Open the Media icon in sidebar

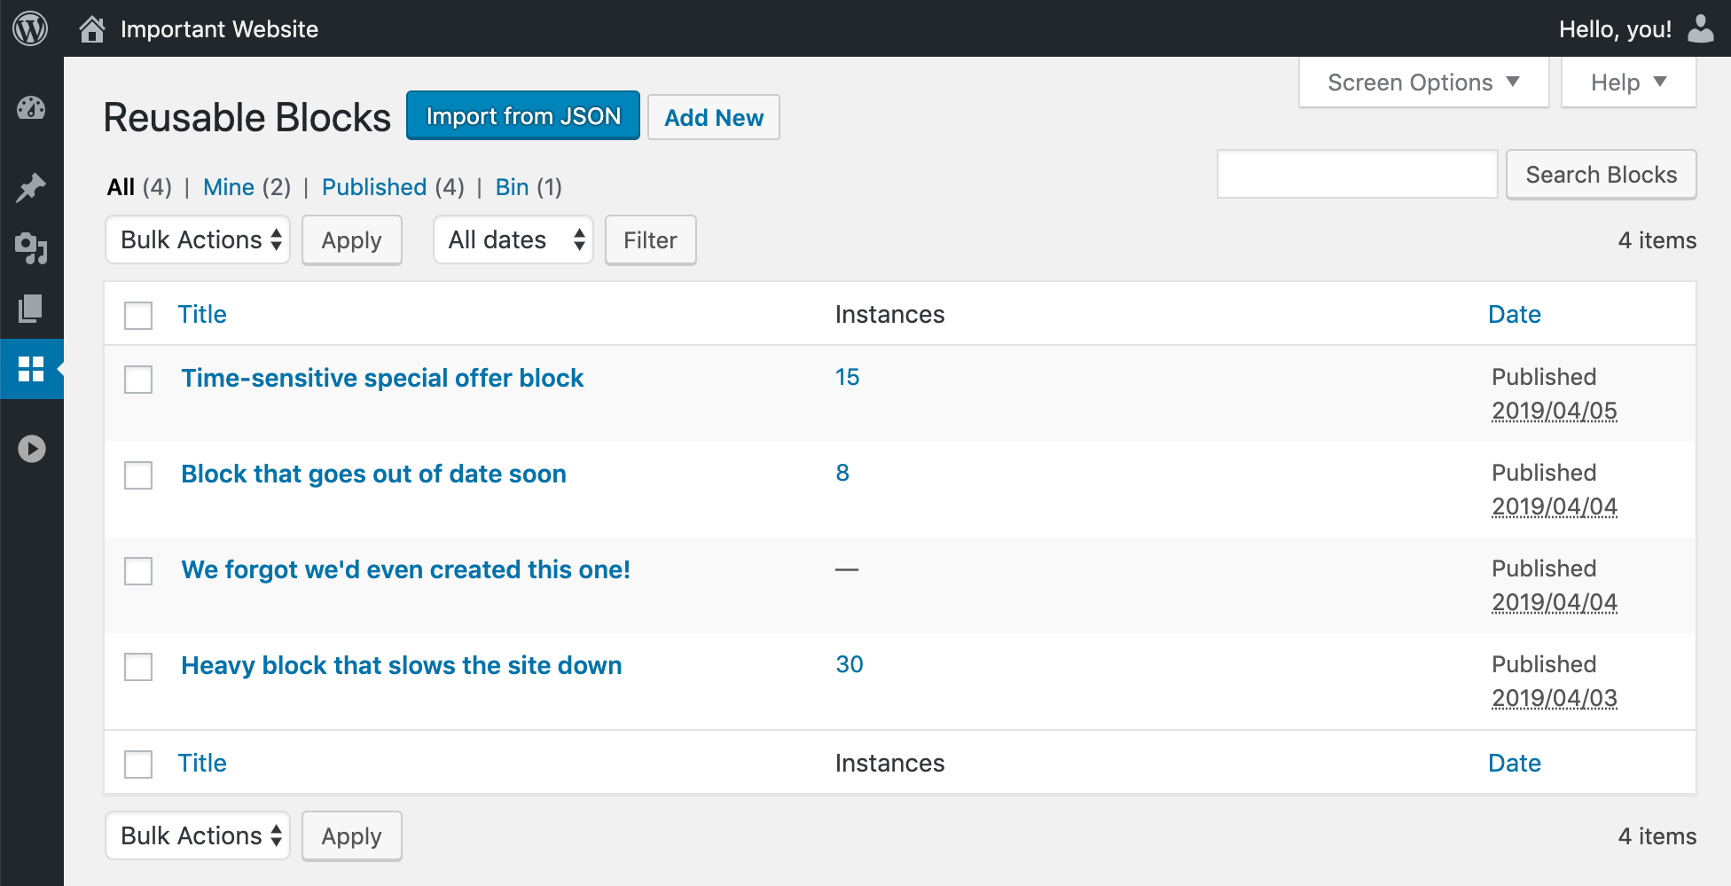pos(31,248)
